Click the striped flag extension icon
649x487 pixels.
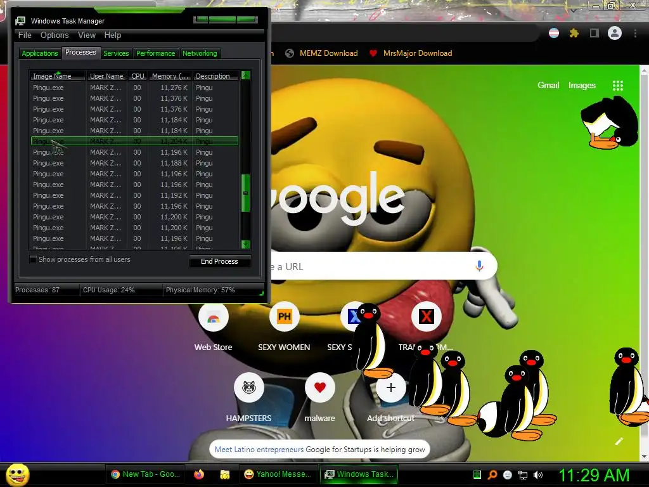click(x=553, y=33)
